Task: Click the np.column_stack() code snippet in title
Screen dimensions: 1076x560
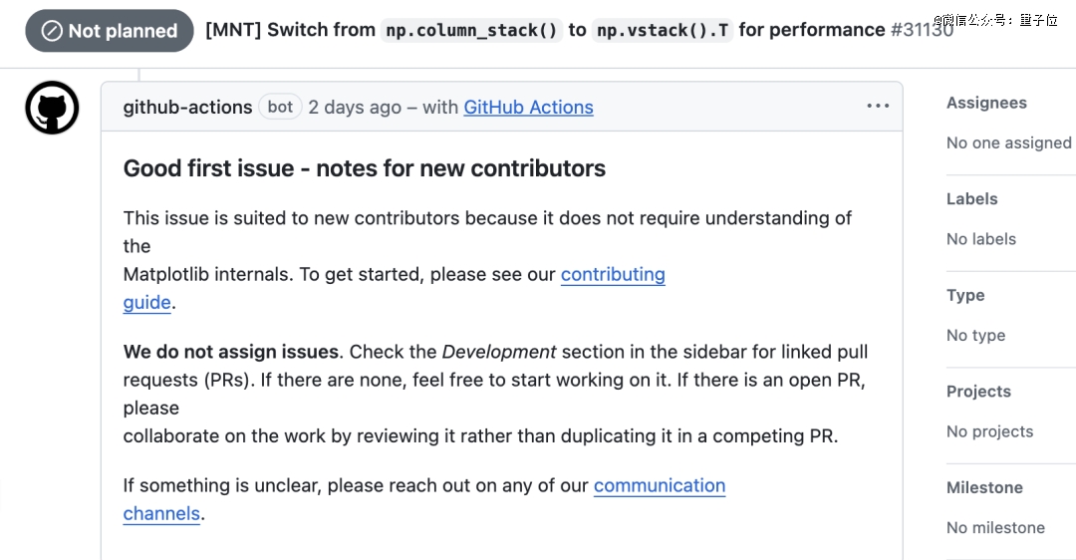Action: (x=471, y=30)
